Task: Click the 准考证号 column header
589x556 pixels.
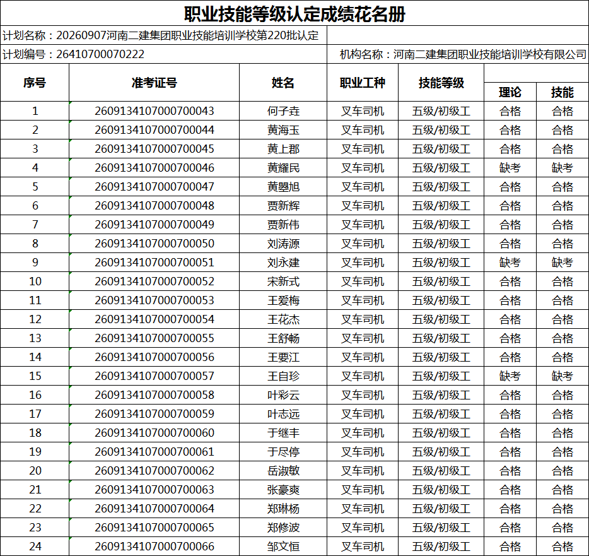Action: point(154,82)
